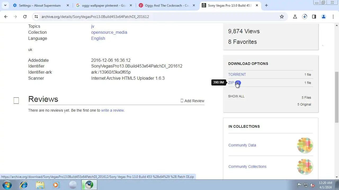Open the Windows Start menu
The width and height of the screenshot is (339, 190).
coord(7,185)
